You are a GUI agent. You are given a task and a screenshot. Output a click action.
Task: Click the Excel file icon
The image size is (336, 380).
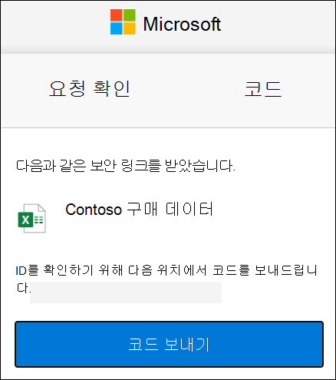31,218
